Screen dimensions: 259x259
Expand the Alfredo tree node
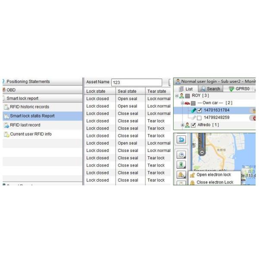coord(182,125)
